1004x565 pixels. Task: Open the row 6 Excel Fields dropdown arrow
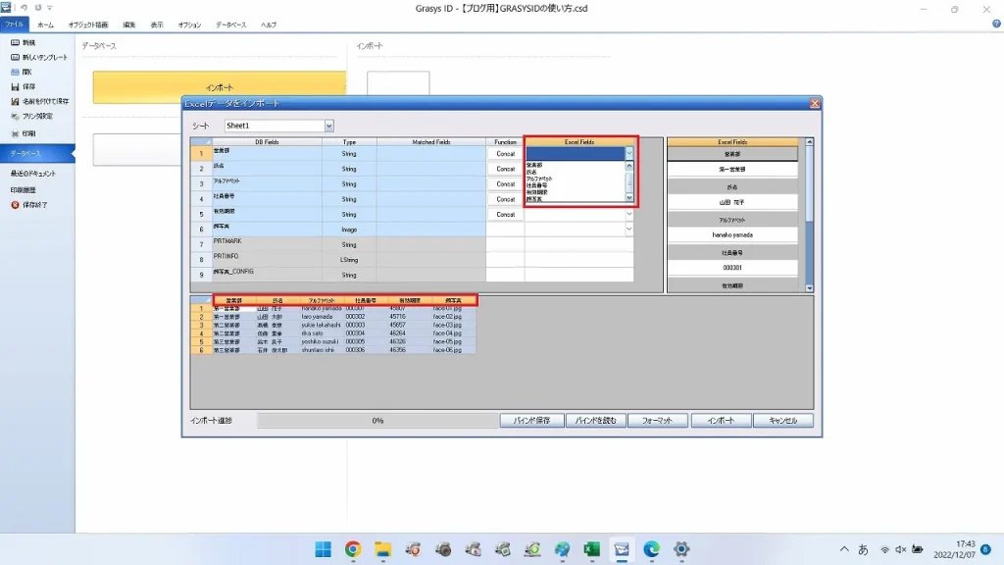click(628, 230)
